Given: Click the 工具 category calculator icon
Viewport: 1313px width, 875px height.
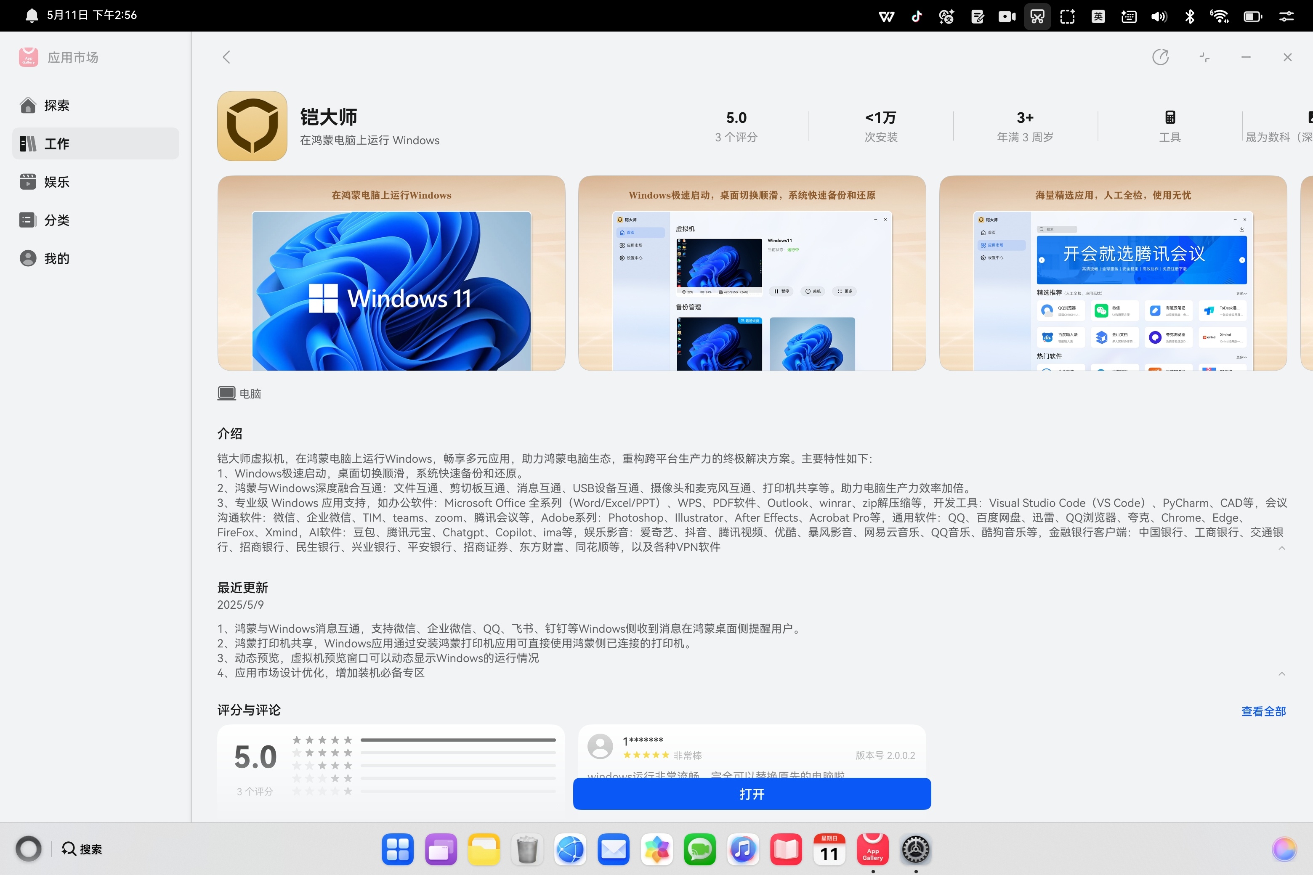Looking at the screenshot, I should point(1169,118).
